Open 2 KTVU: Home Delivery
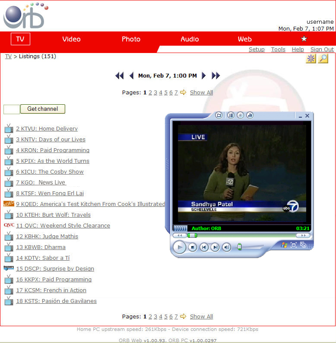The image size is (336, 343). coord(47,128)
